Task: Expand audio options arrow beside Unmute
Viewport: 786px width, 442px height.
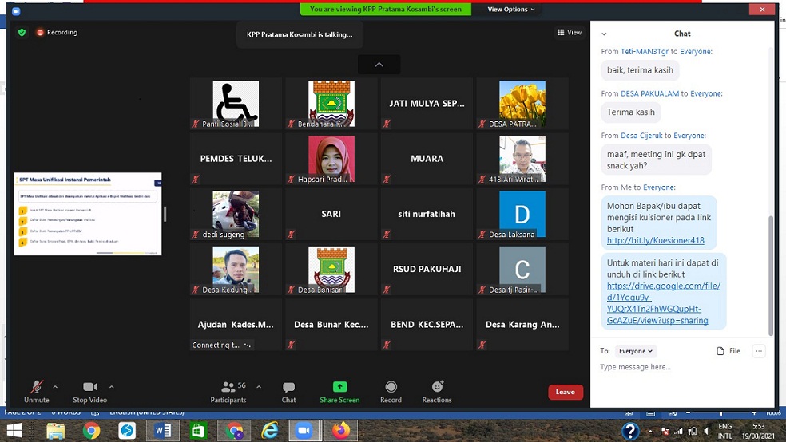Action: 55,386
